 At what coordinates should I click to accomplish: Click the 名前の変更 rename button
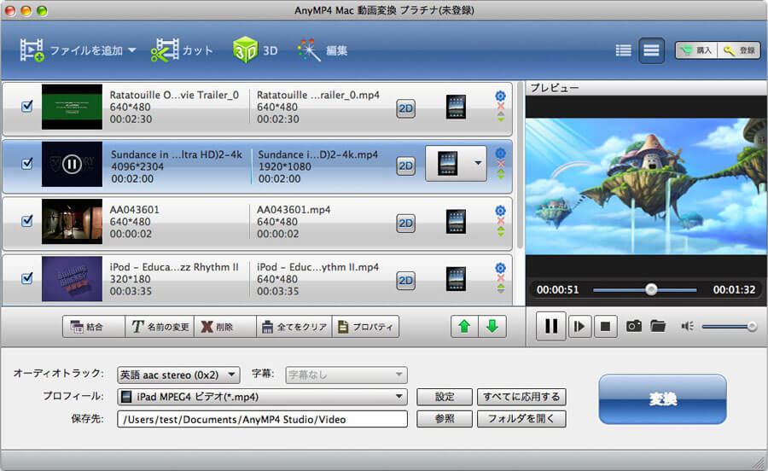tap(160, 327)
